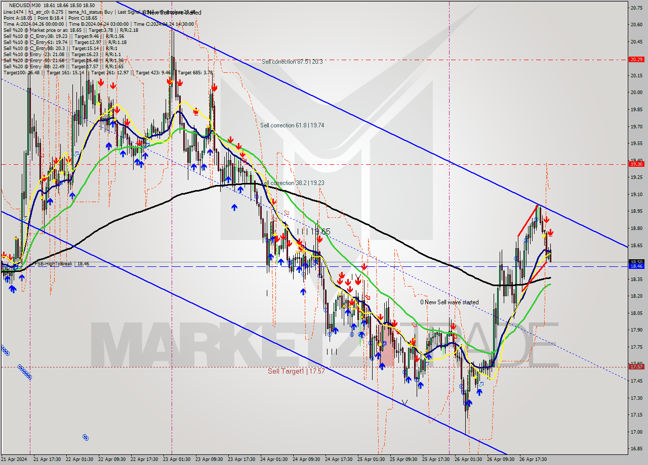Click the '25 Apr 01:30' time label
The height and width of the screenshot is (465, 648).
click(x=371, y=459)
